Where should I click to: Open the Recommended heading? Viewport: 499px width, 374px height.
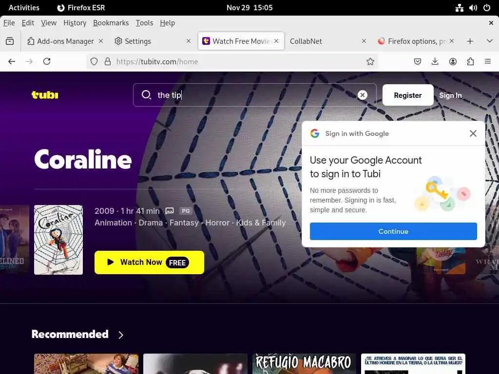tap(70, 334)
